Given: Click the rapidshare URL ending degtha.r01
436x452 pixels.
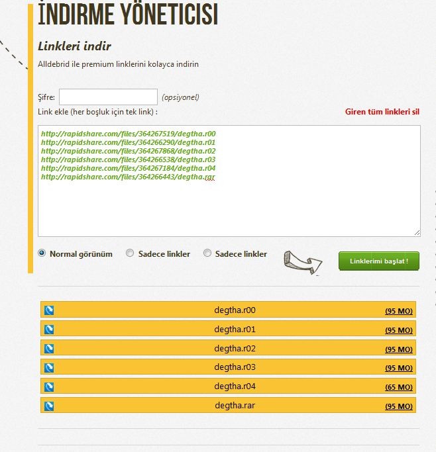Looking at the screenshot, I should (129, 142).
